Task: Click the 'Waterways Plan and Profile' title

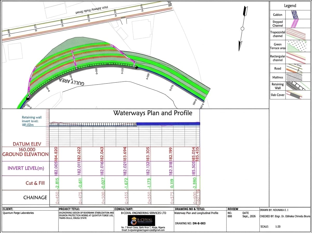Action: (x=153, y=113)
